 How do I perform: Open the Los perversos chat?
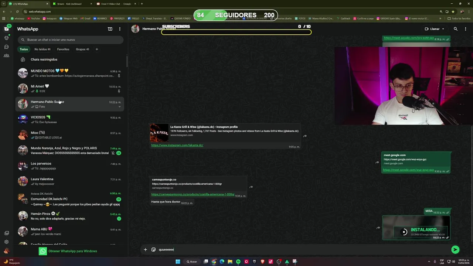click(70, 166)
